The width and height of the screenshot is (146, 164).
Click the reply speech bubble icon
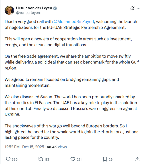[x=8, y=159]
